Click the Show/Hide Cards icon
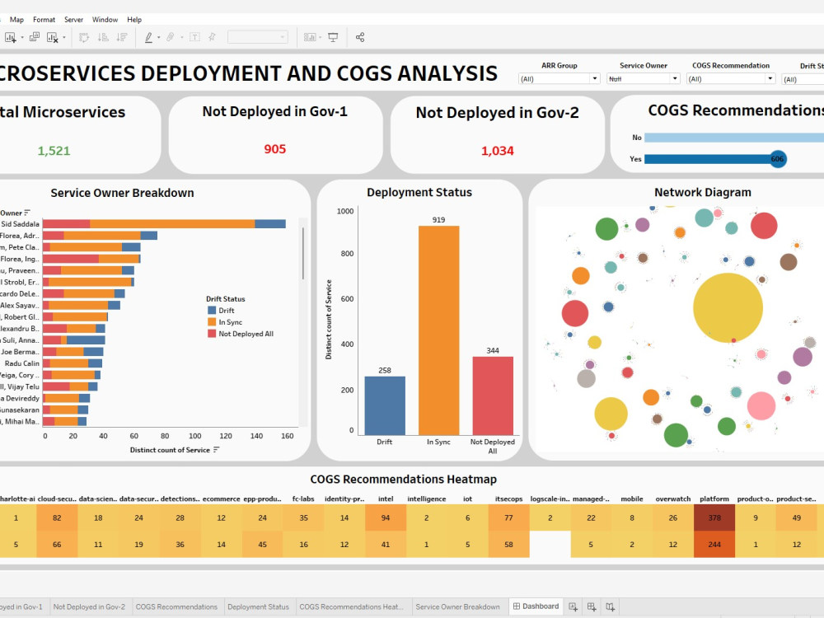 coord(311,37)
